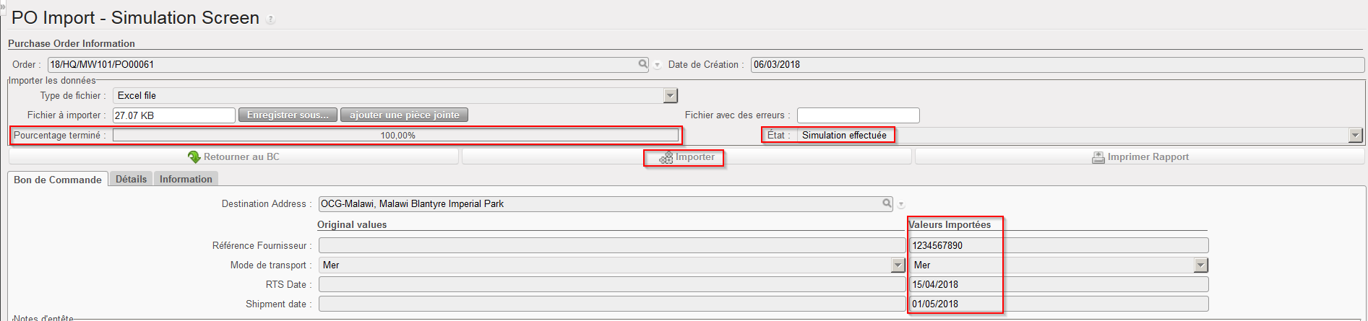Viewport: 1368px width, 321px height.
Task: Click the Valeurs Importées column header
Action: coord(950,224)
